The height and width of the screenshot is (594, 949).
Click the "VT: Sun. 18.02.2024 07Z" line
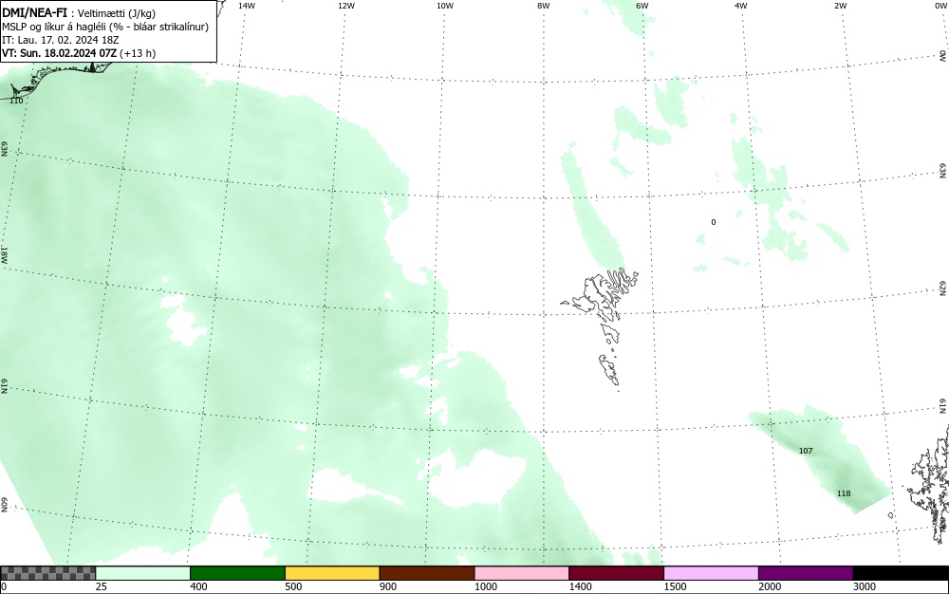(79, 53)
